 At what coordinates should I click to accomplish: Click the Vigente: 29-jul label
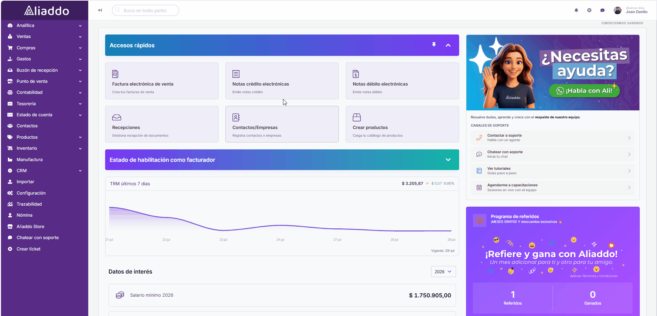[x=443, y=251]
